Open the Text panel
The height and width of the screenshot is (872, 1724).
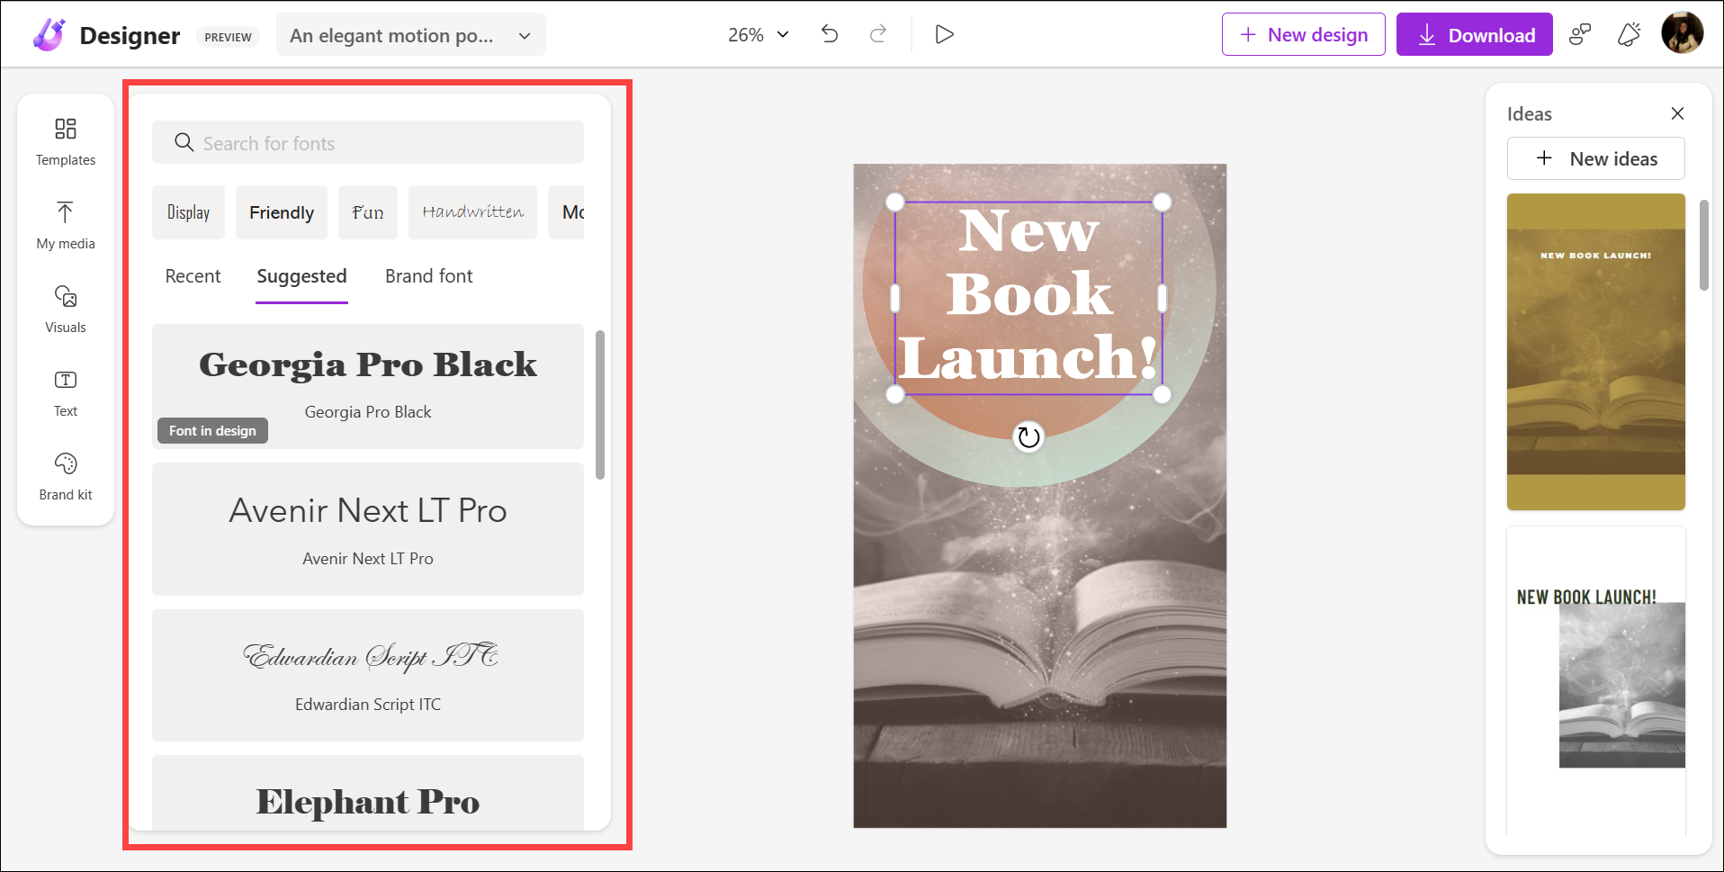click(65, 393)
